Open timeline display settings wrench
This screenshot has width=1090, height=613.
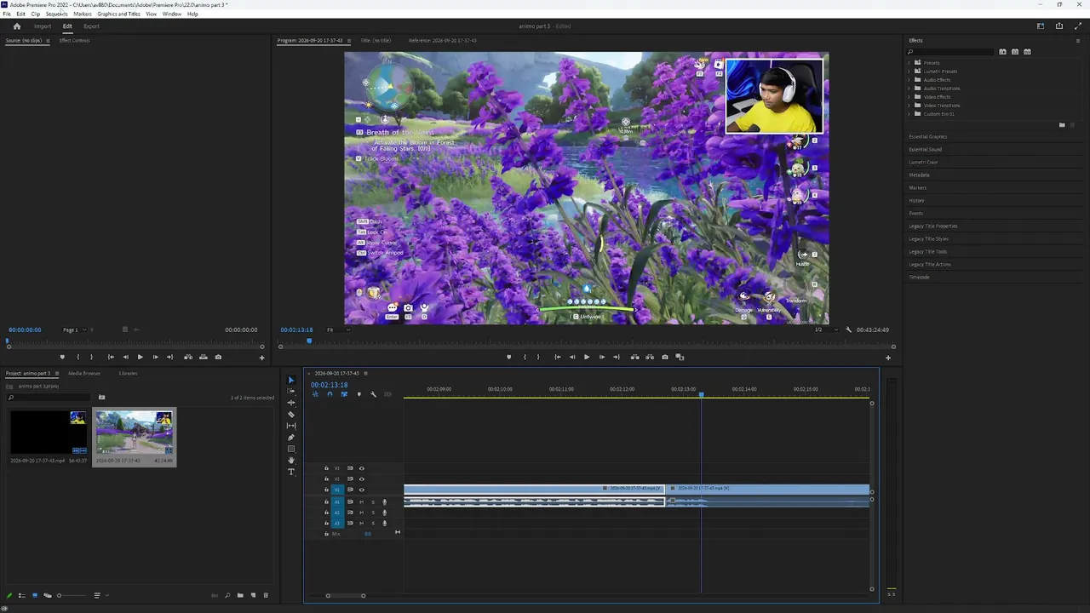(373, 394)
